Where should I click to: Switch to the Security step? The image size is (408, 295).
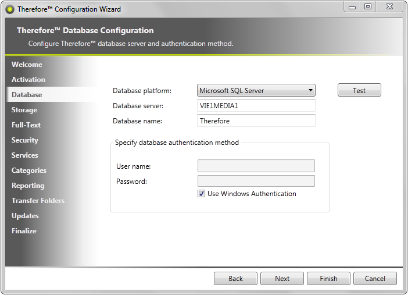[x=25, y=140]
